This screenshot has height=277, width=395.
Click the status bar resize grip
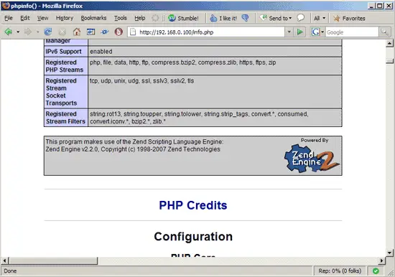[x=391, y=273]
